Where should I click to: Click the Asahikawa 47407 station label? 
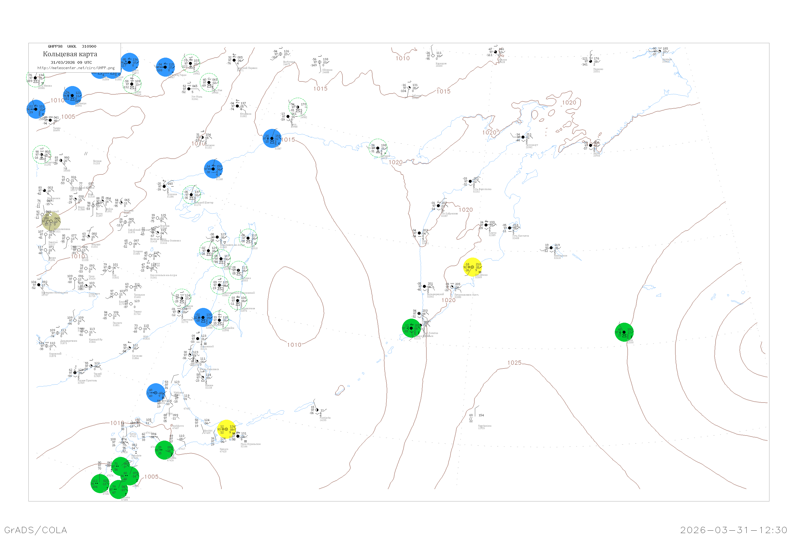pyautogui.click(x=178, y=427)
